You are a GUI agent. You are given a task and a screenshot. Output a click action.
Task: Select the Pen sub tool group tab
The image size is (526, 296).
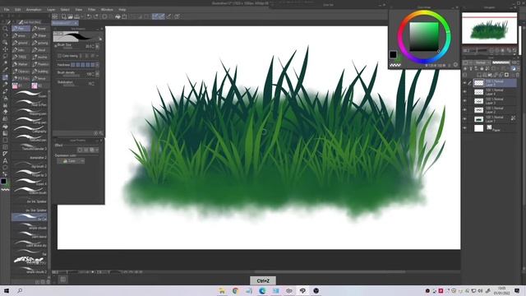tap(21, 29)
